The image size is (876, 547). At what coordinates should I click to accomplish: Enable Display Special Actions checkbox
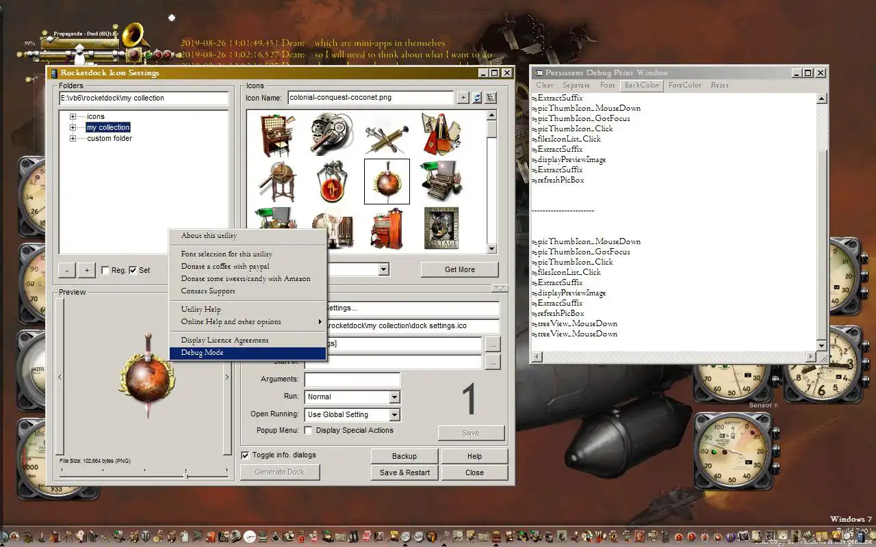pos(308,431)
